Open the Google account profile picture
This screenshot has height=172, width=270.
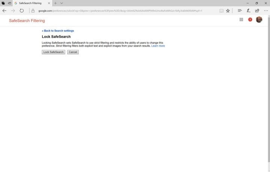pyautogui.click(x=259, y=19)
